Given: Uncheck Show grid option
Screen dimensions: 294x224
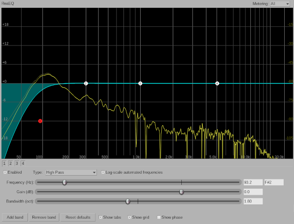Looking at the screenshot, I should pyautogui.click(x=130, y=217).
